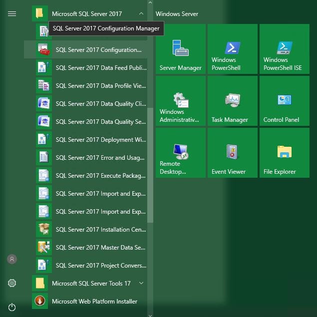Open SQL Server 2017 Error and Usag... entry
The height and width of the screenshot is (317, 317).
[x=86, y=157]
